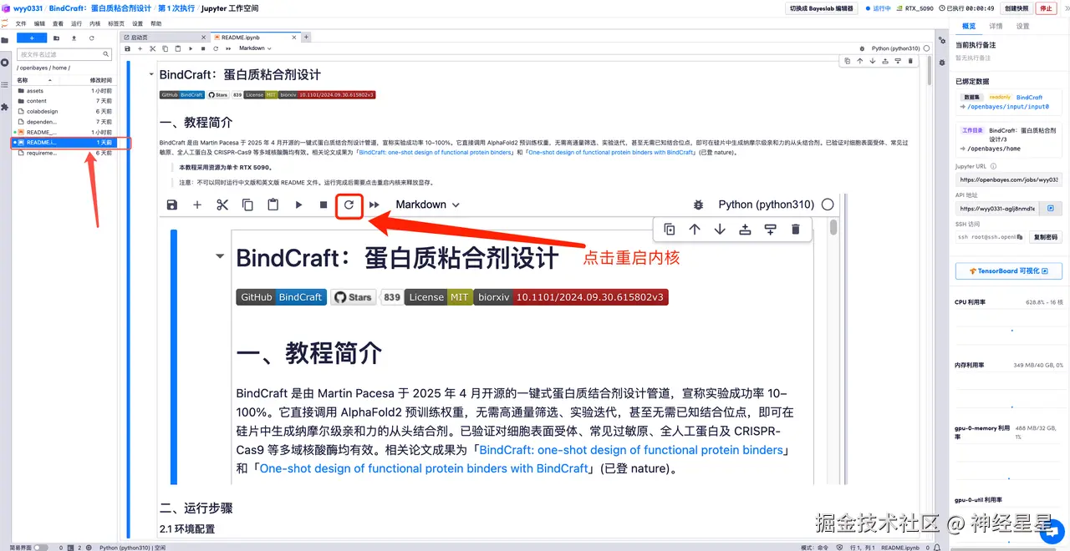Click 切换成 Bayeslab 编辑器 button
The width and height of the screenshot is (1070, 551).
pyautogui.click(x=821, y=8)
